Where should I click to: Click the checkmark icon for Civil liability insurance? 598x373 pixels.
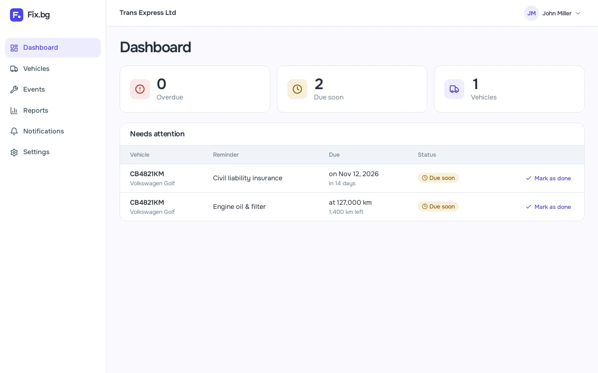tap(529, 178)
